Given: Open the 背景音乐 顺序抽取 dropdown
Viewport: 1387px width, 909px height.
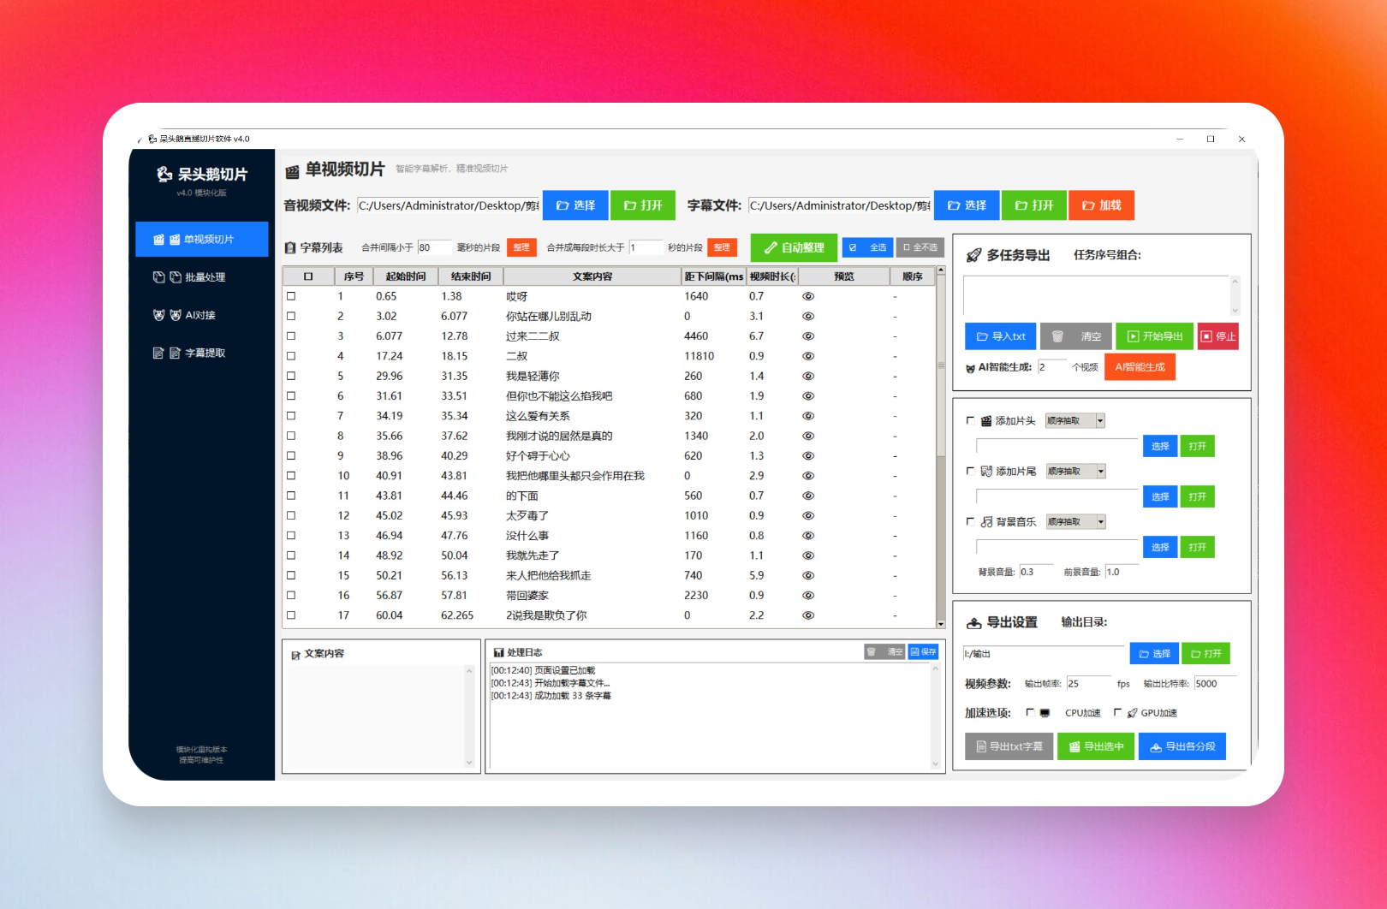Looking at the screenshot, I should [x=1100, y=522].
